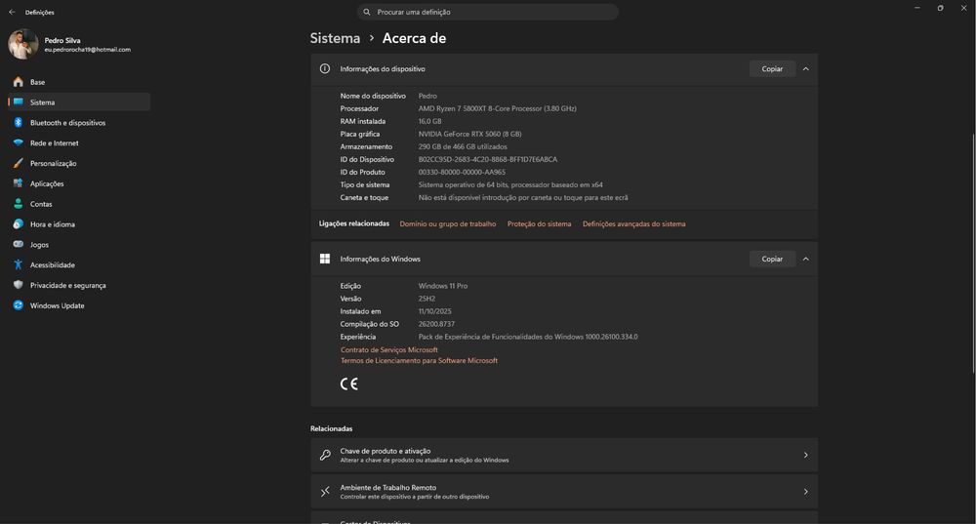976x524 pixels.
Task: Click the Remote Desktop icon
Action: 325,492
